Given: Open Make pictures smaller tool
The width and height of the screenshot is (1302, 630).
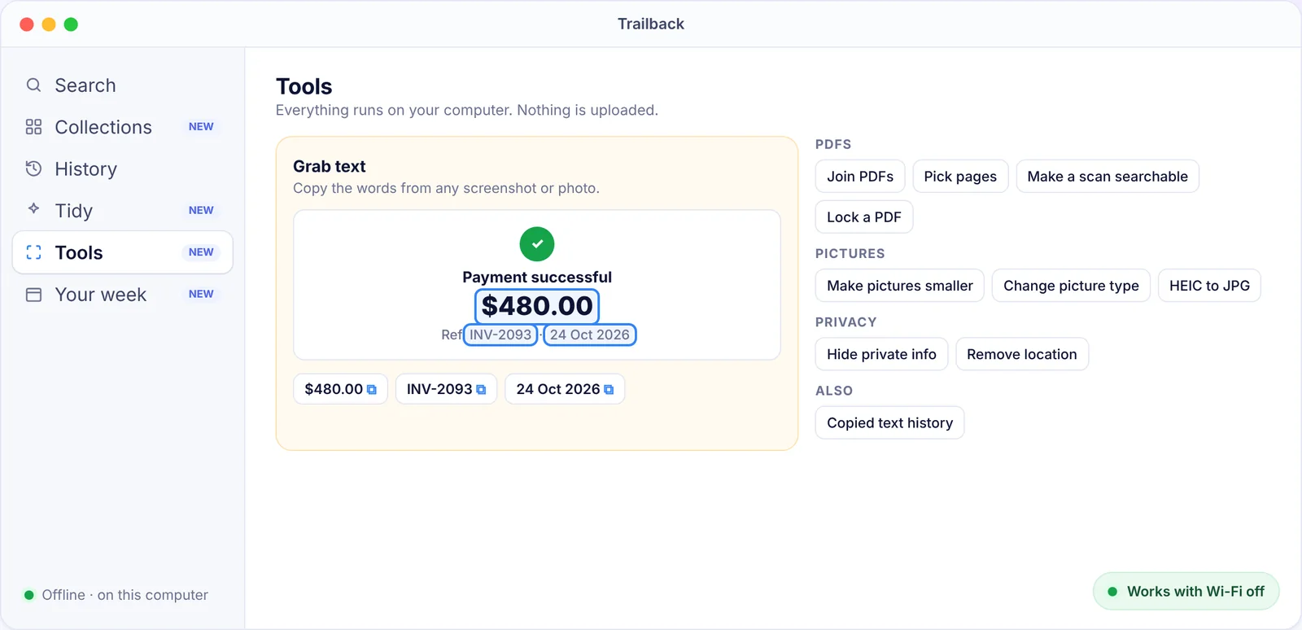Looking at the screenshot, I should tap(900, 286).
